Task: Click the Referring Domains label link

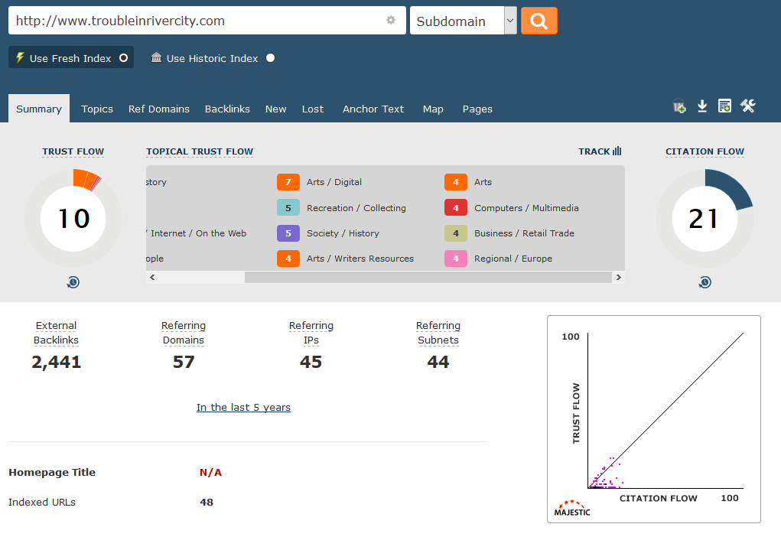Action: [x=184, y=333]
